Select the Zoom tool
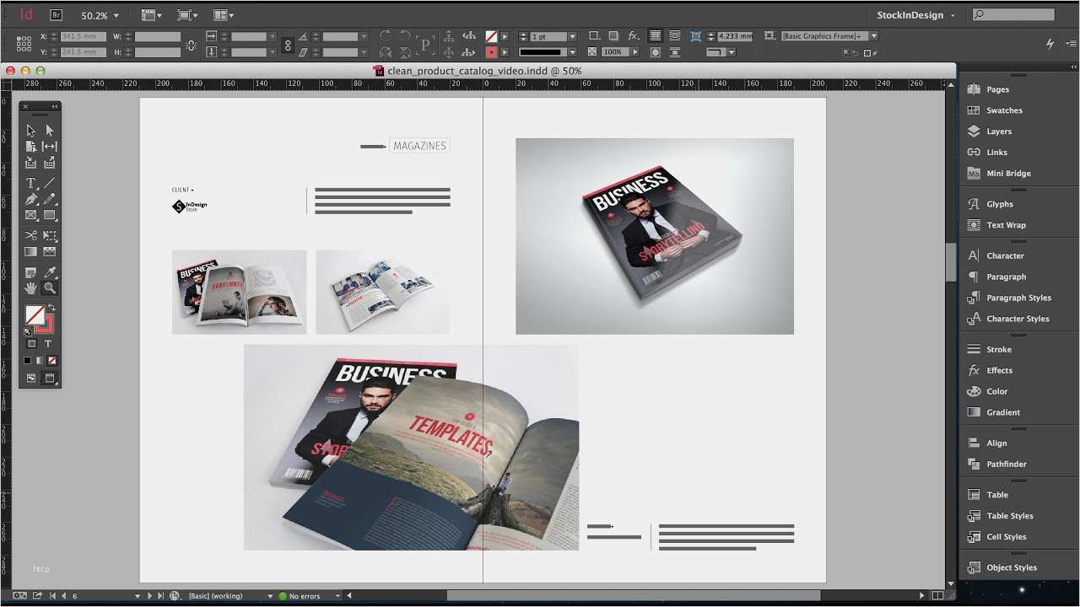 coord(51,287)
